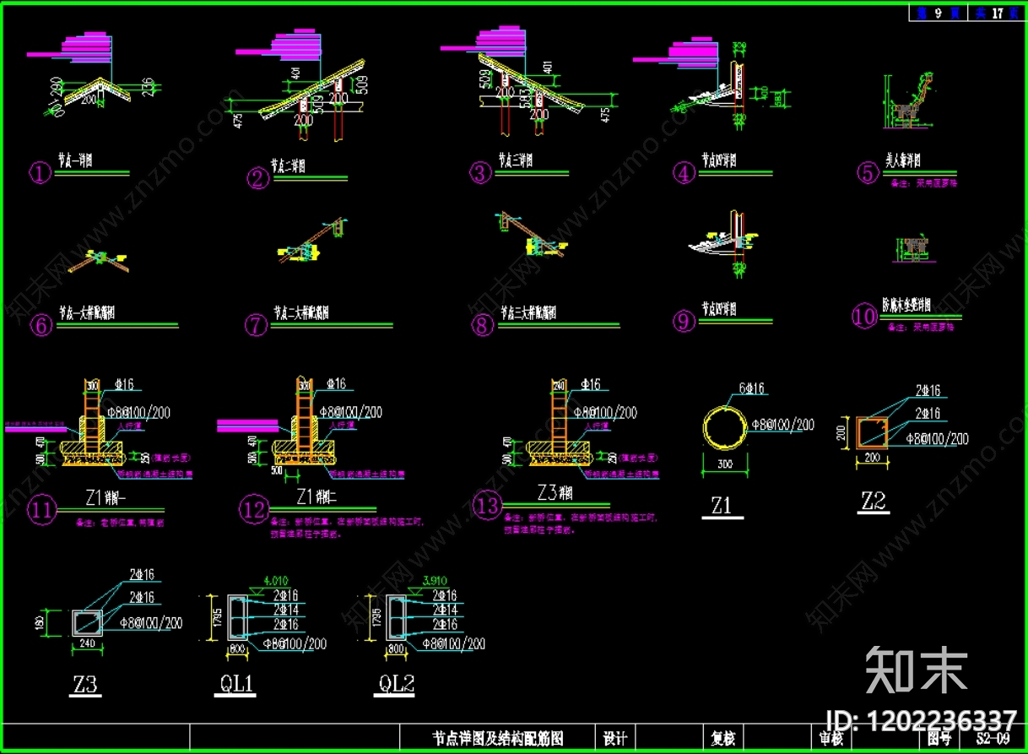Select the circled number 10 detail marker
Image resolution: width=1028 pixels, height=754 pixels.
865,317
